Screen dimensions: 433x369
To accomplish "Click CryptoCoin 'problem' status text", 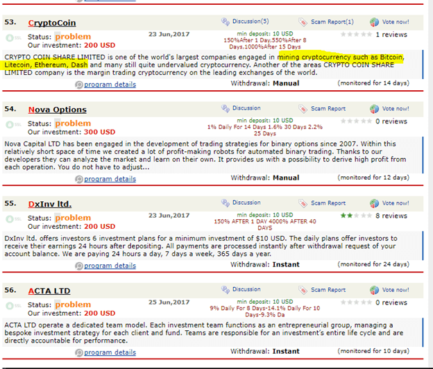I will pyautogui.click(x=73, y=37).
